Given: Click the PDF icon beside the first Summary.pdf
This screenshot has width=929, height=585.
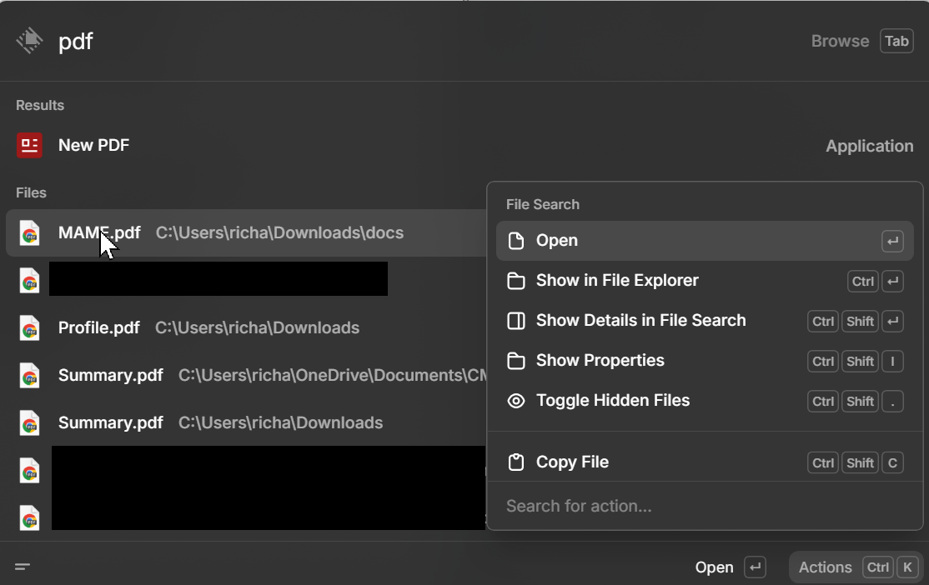Looking at the screenshot, I should point(29,375).
